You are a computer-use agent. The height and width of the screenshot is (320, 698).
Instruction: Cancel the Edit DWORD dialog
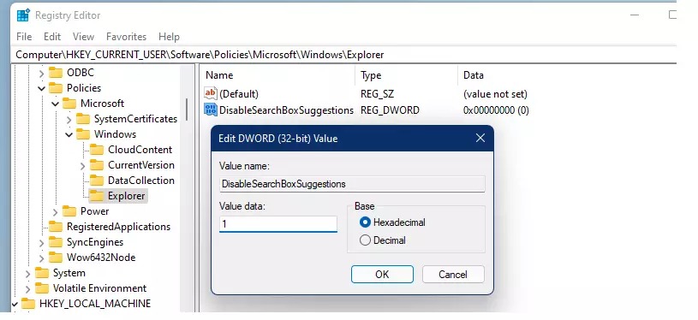click(x=453, y=274)
